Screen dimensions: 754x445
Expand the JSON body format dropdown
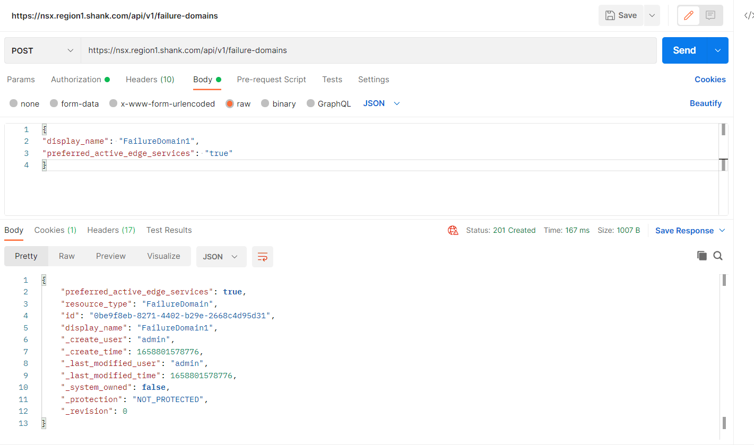[381, 103]
